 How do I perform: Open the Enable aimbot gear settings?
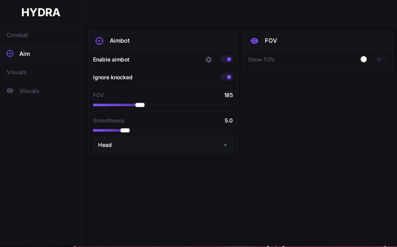[x=208, y=60]
